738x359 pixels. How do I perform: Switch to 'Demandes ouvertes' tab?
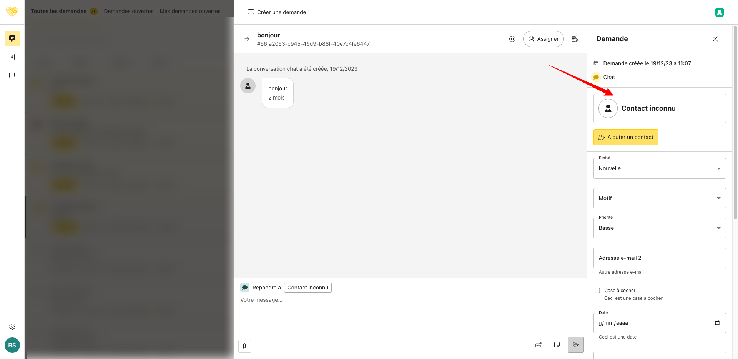129,11
